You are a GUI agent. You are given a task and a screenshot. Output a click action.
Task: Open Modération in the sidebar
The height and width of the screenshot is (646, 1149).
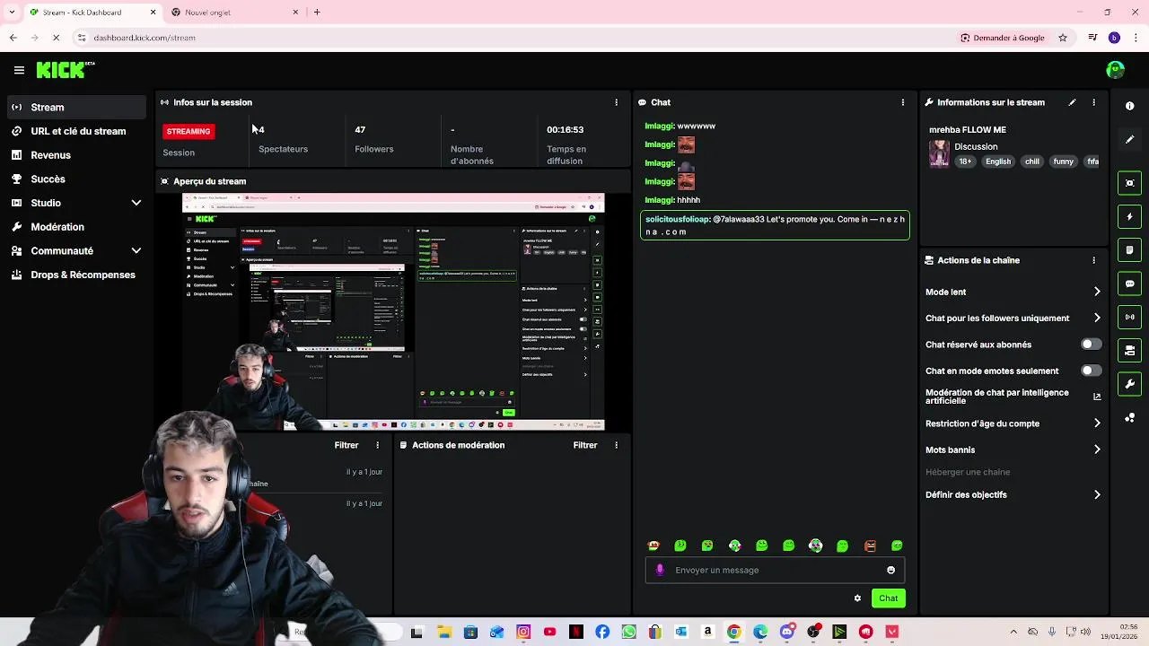77,227
